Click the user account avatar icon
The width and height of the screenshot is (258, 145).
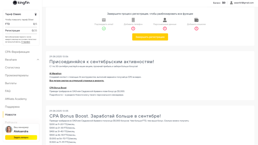pos(231,3)
